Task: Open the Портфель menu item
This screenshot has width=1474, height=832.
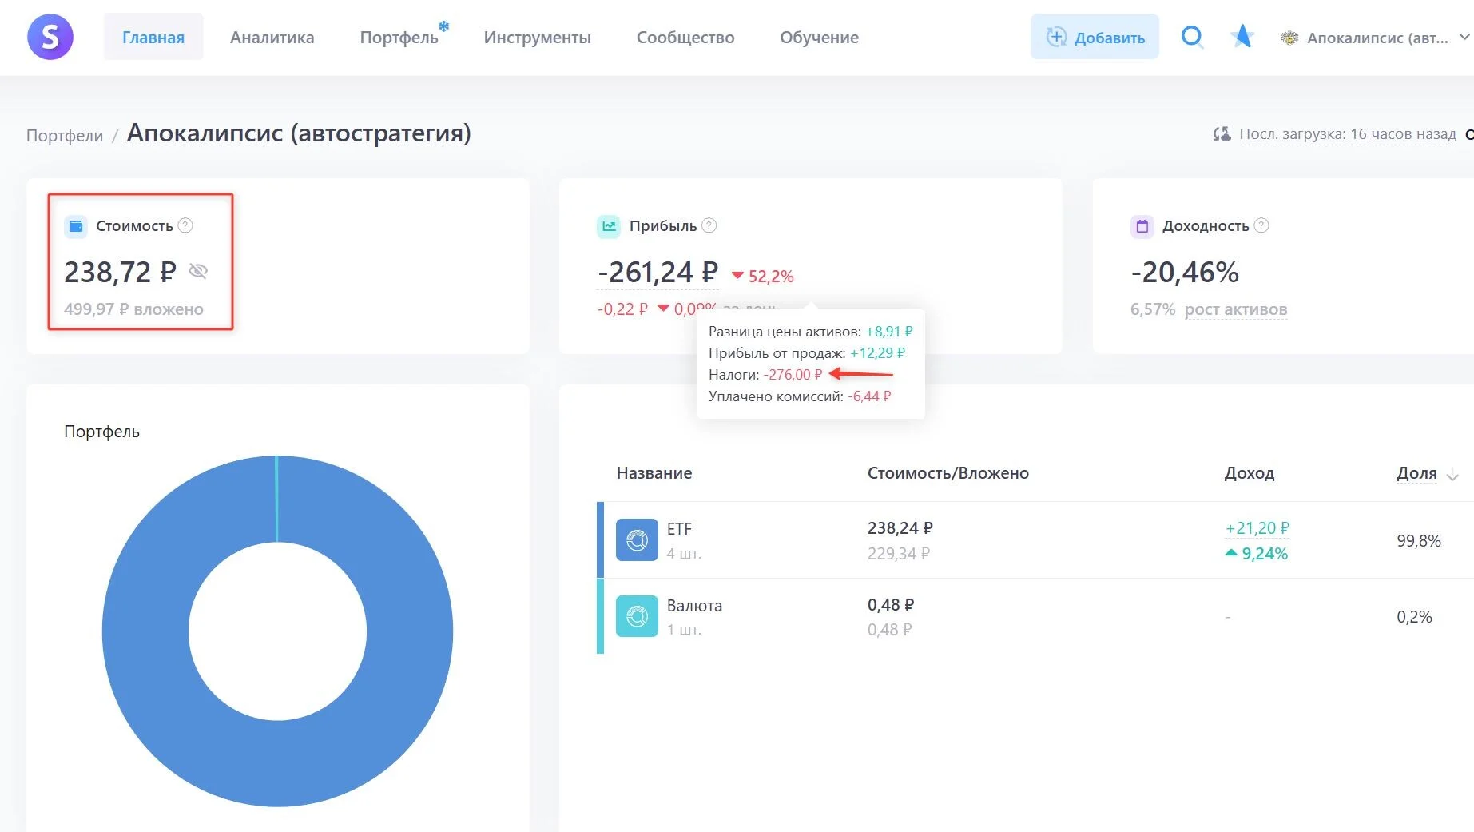Action: (399, 38)
